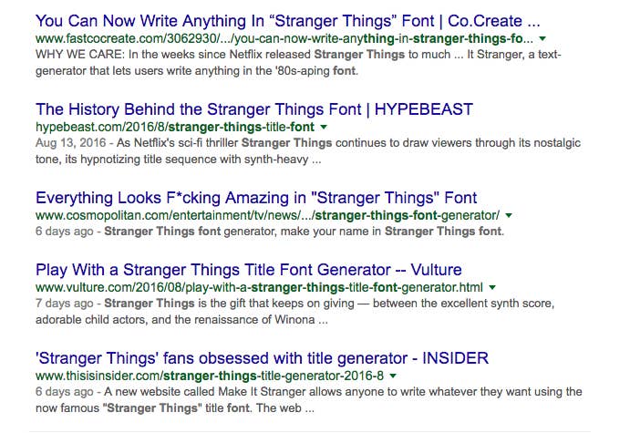Click the green hypebeast.com URL text
Viewport: 630px width, 433px height.
pos(175,127)
